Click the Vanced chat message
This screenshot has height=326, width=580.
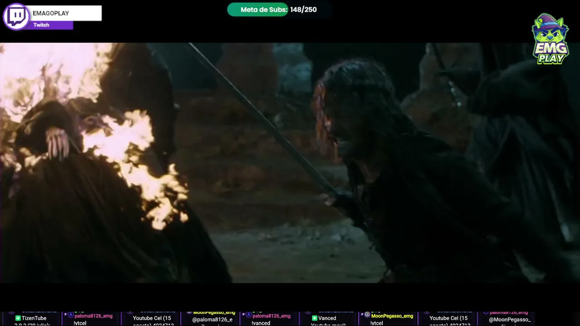327,318
